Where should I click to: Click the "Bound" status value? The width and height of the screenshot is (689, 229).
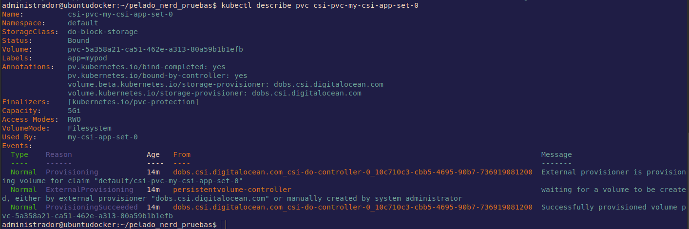point(78,40)
